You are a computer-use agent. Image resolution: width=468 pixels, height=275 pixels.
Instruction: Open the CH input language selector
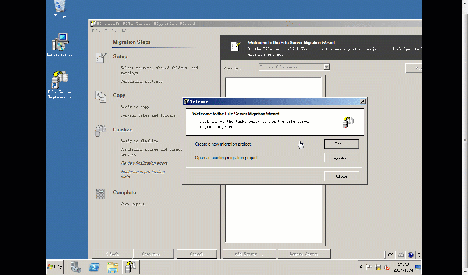tap(390, 255)
